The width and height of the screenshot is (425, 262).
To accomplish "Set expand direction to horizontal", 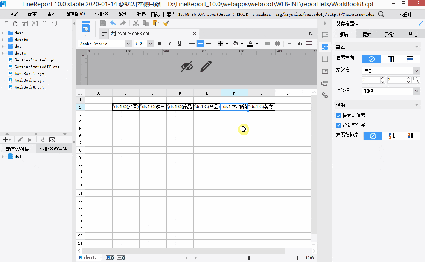I will [410, 59].
